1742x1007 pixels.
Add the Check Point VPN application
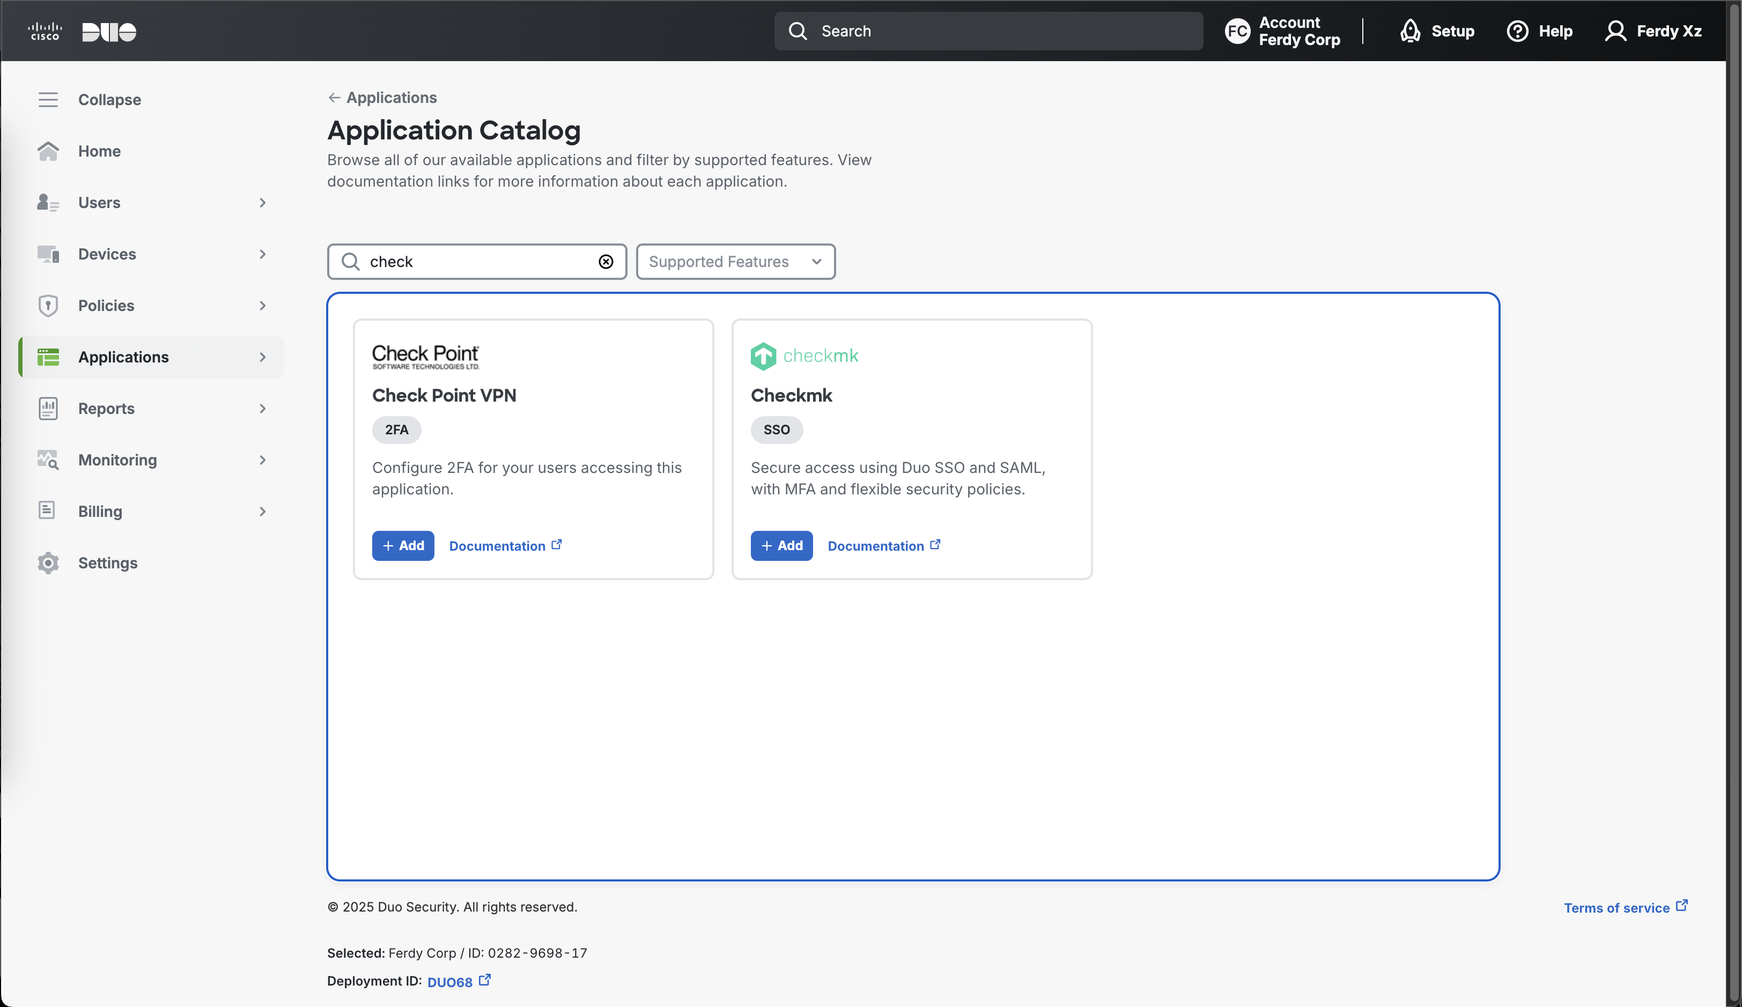point(402,545)
